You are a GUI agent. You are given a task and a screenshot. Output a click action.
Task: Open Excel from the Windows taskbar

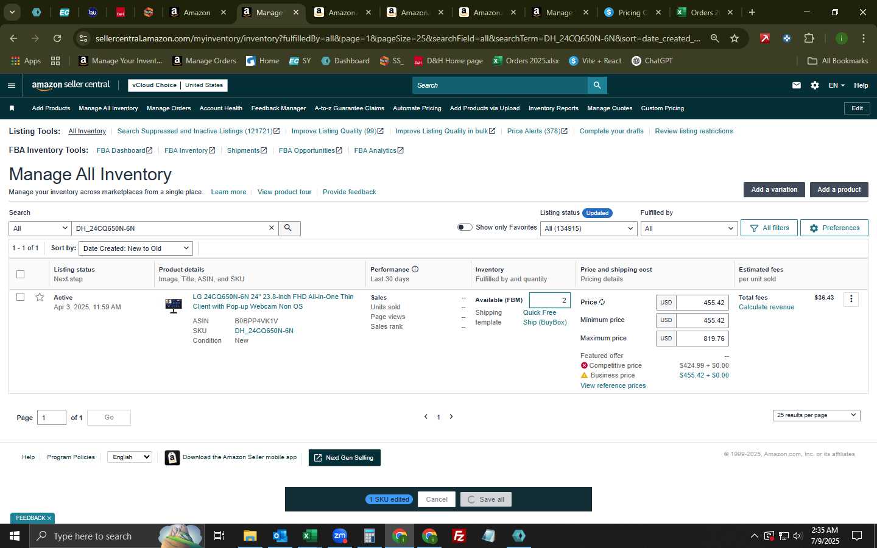click(310, 536)
